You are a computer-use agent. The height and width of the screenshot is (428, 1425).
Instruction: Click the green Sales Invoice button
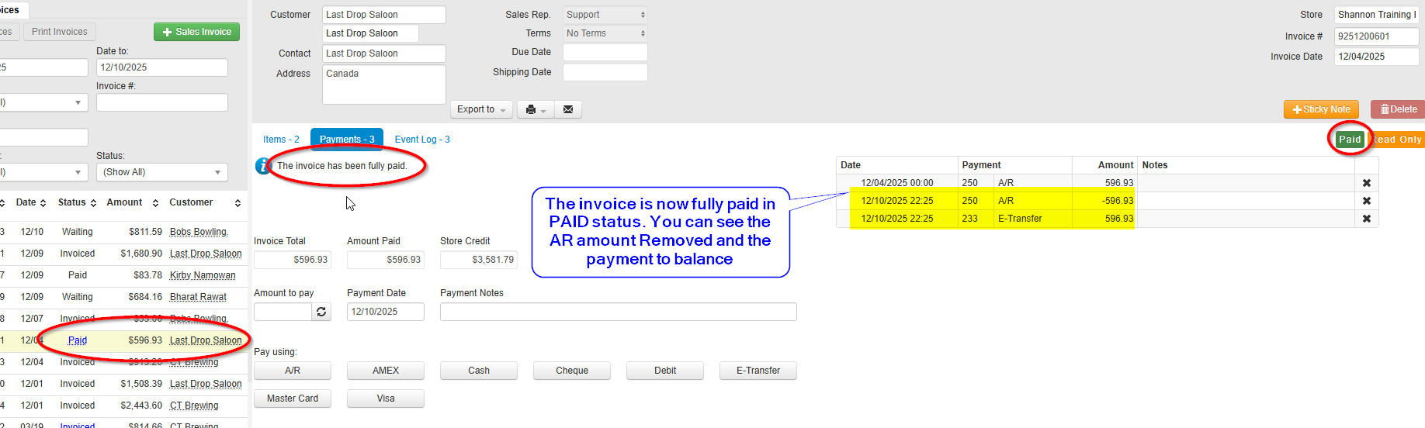(196, 32)
